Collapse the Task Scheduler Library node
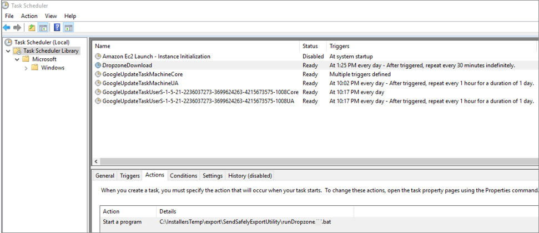This screenshot has width=539, height=233. click(x=8, y=51)
